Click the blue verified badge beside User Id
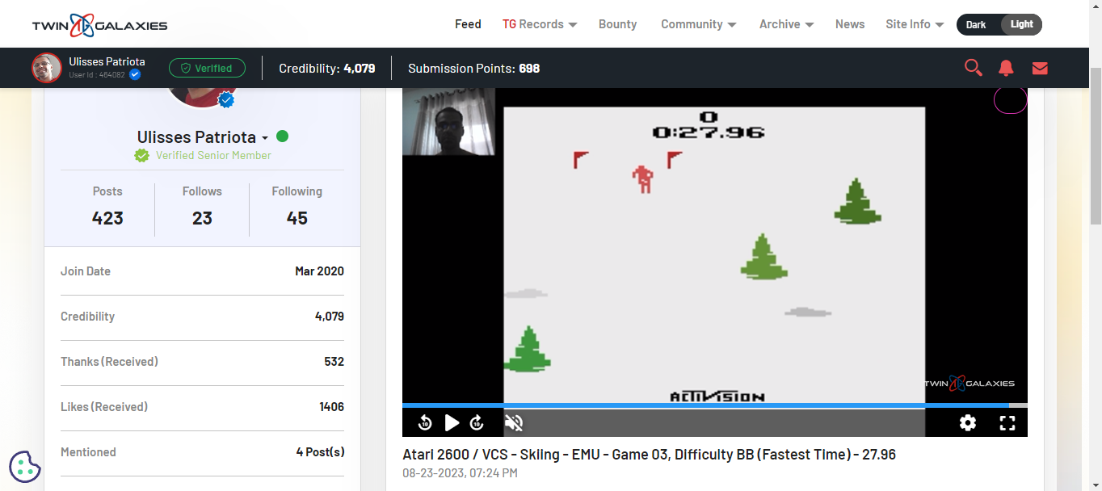 coord(135,74)
